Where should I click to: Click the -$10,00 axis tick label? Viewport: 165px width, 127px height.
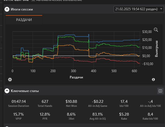click(148, 64)
